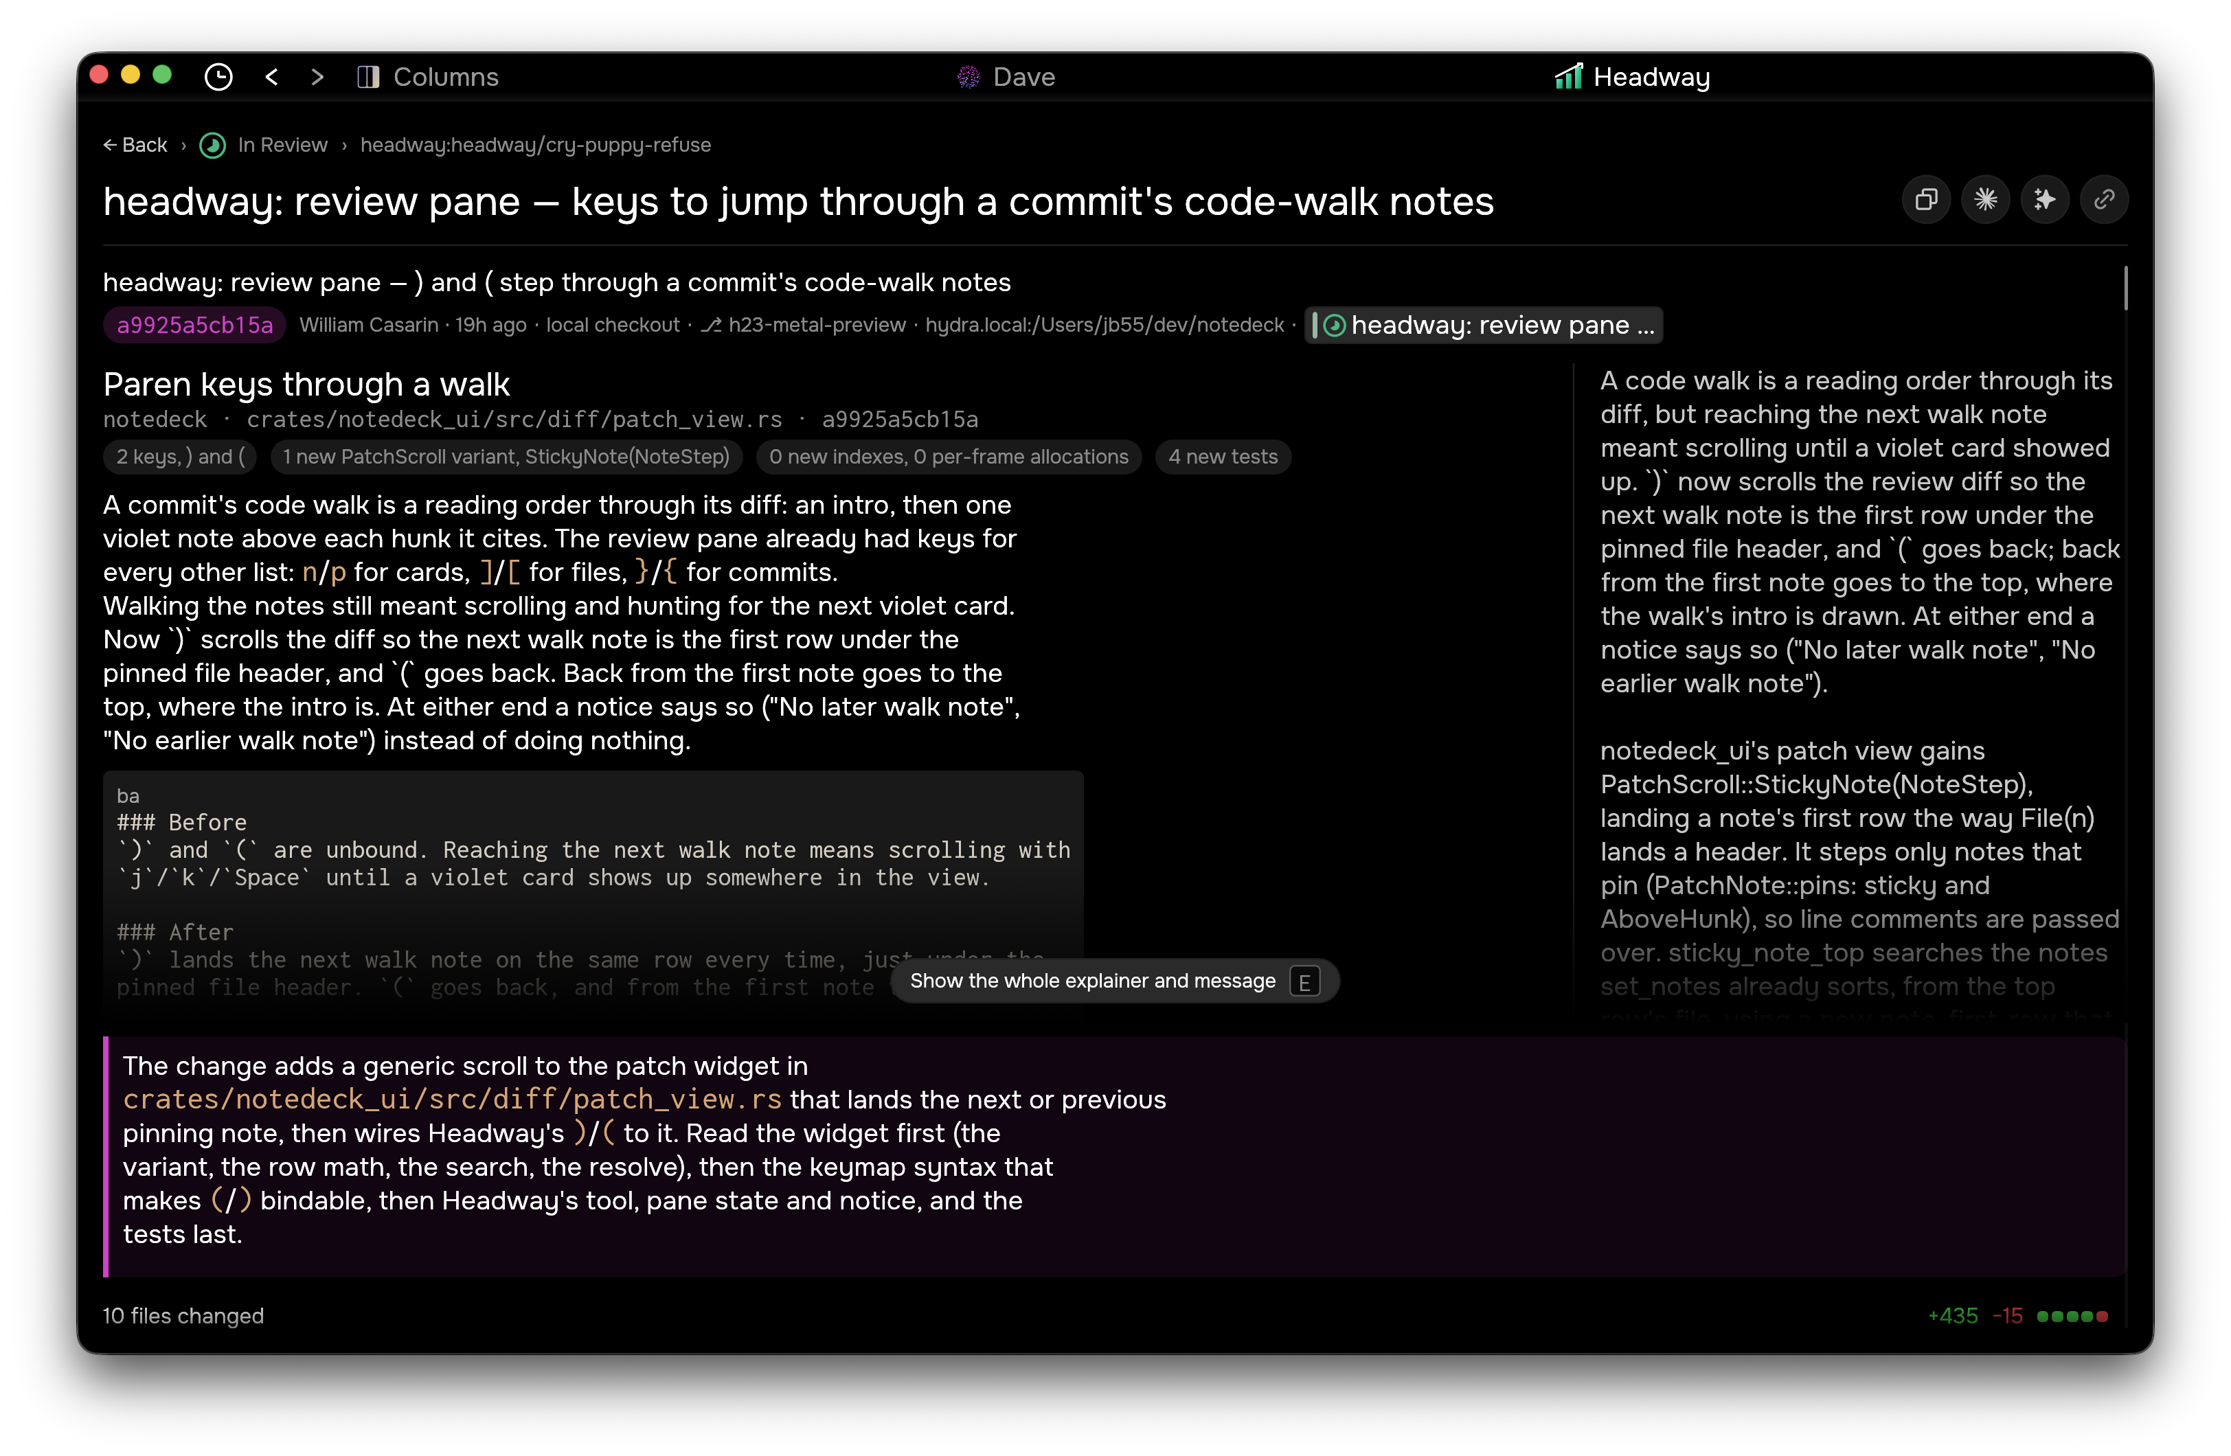The height and width of the screenshot is (1456, 2231).
Task: Click the William Casarin author name
Action: pos(368,326)
